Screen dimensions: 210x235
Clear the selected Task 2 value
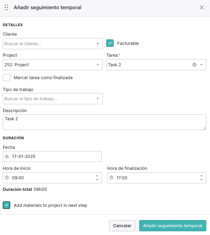(194, 65)
